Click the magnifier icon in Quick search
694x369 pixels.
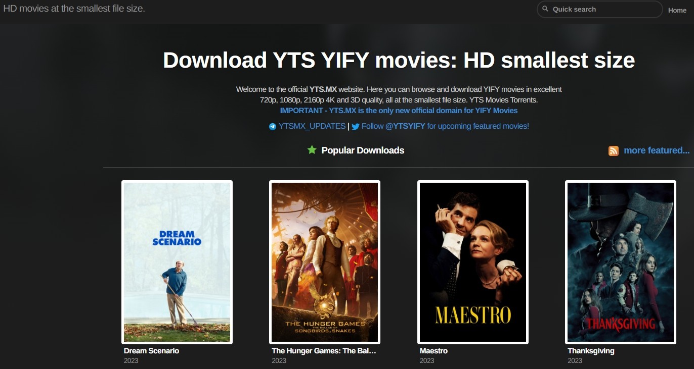click(x=545, y=9)
